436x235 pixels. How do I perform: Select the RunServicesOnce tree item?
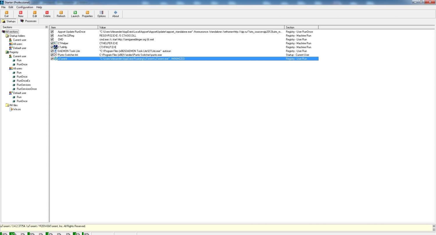tap(27, 89)
